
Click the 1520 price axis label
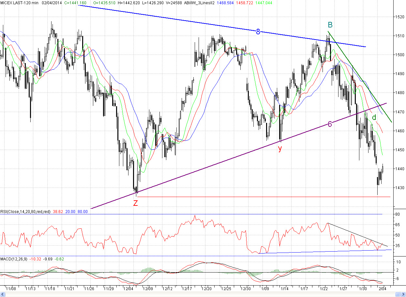[399, 17]
